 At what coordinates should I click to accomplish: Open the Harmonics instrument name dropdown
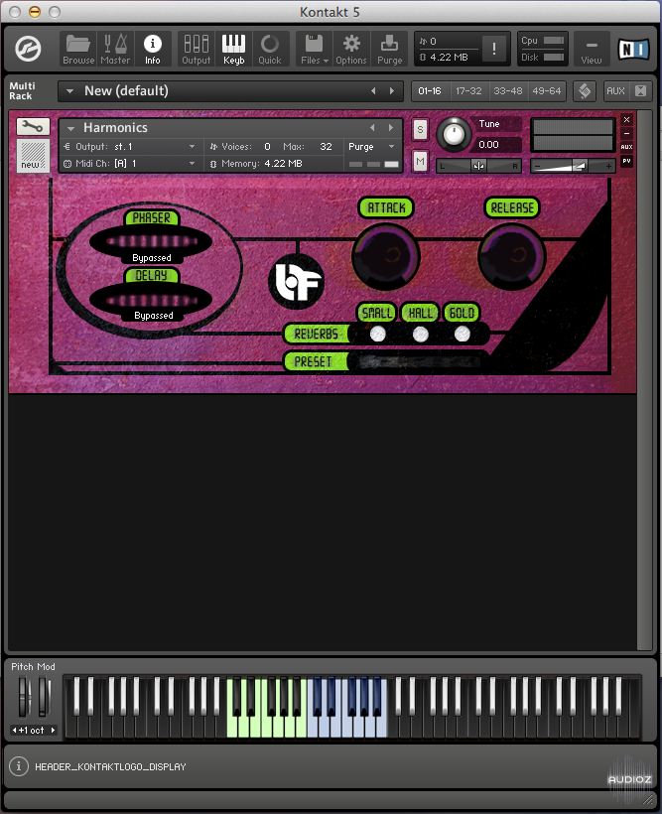pyautogui.click(x=71, y=128)
